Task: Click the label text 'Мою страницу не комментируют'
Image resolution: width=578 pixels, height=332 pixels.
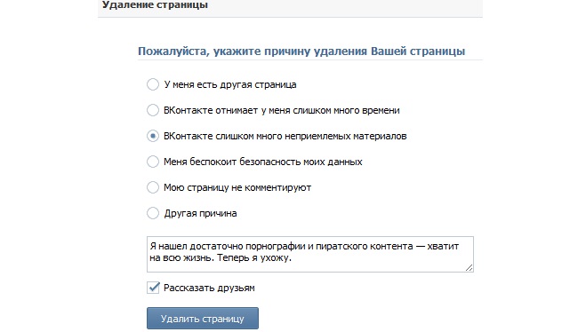Action: (237, 187)
